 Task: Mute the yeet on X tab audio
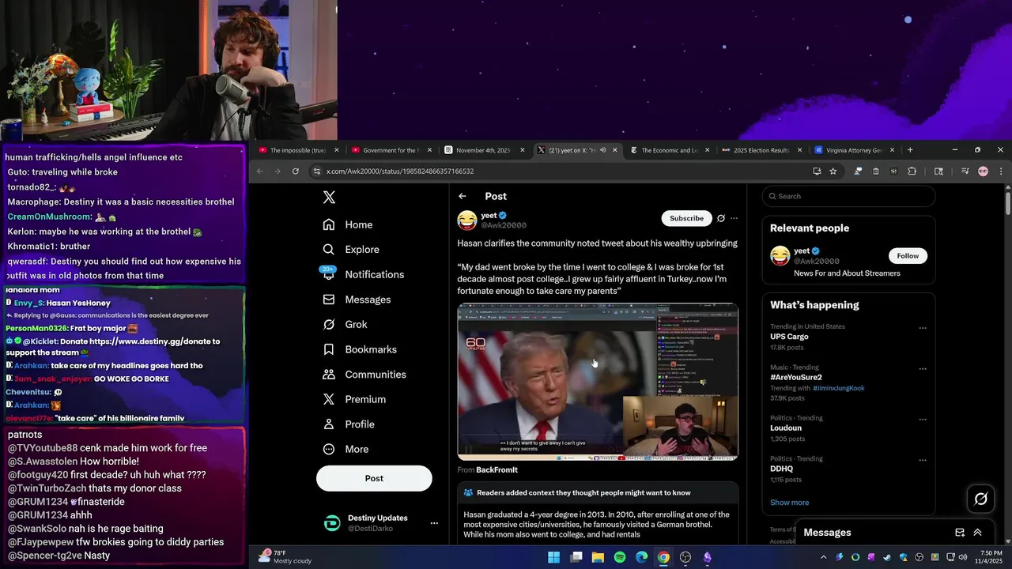(603, 150)
